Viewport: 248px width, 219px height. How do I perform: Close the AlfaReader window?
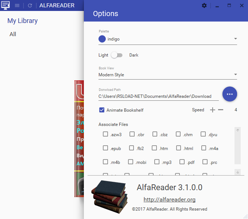pos(242,5)
